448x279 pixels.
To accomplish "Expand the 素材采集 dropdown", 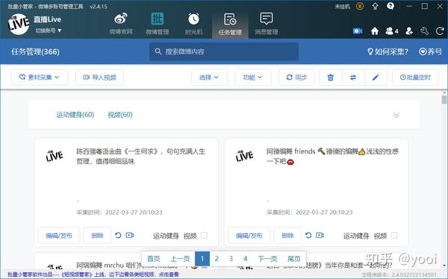I will (40, 77).
